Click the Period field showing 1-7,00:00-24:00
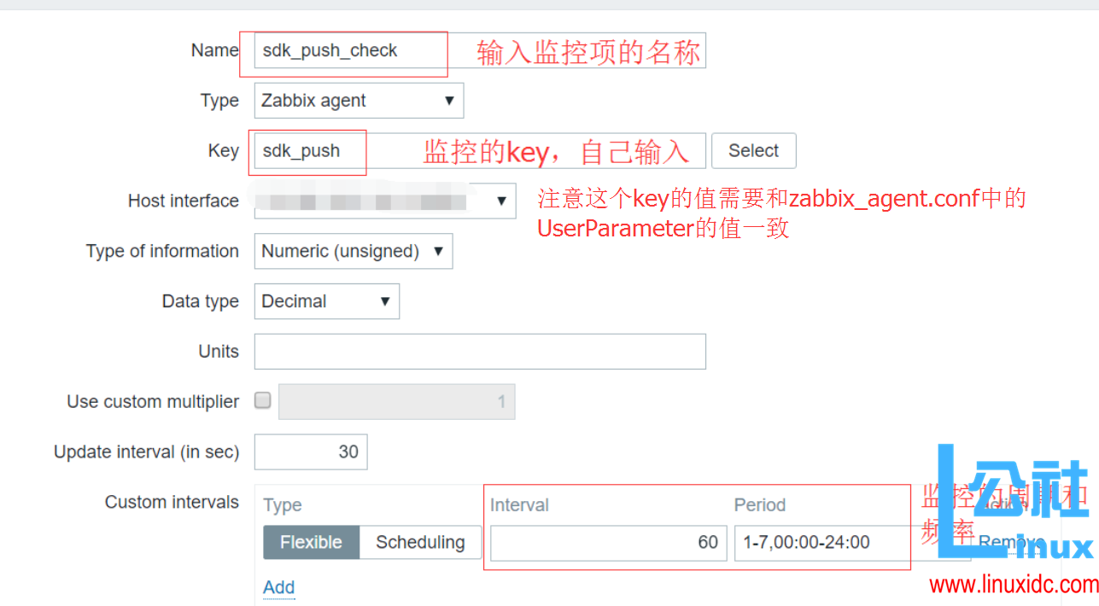1099x606 pixels. (821, 543)
